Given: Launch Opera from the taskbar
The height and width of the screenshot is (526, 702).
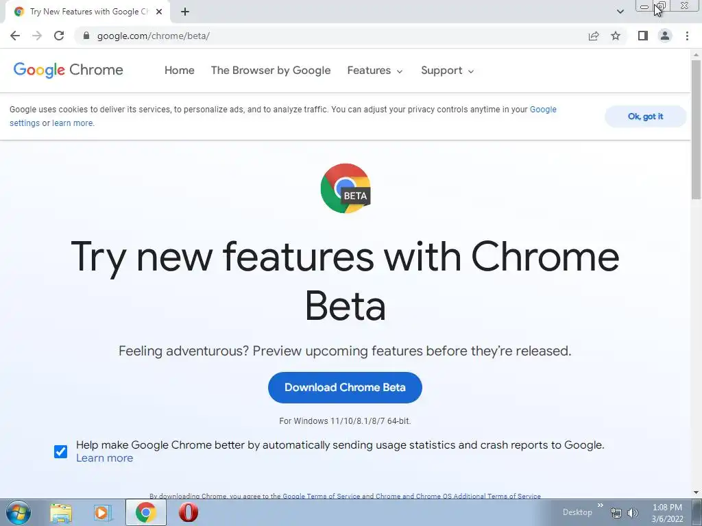Looking at the screenshot, I should click(188, 512).
